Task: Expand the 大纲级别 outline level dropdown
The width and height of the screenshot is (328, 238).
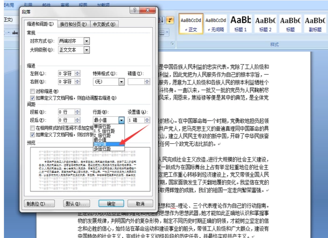Action: pyautogui.click(x=86, y=50)
